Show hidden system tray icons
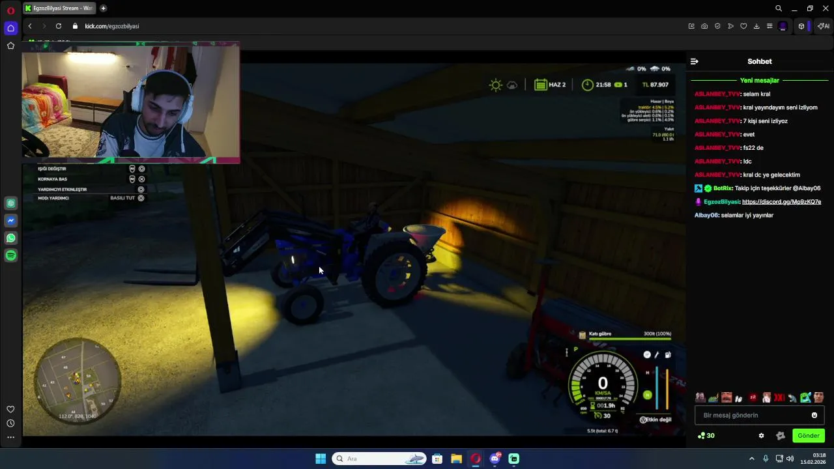Image resolution: width=834 pixels, height=469 pixels. tap(751, 459)
